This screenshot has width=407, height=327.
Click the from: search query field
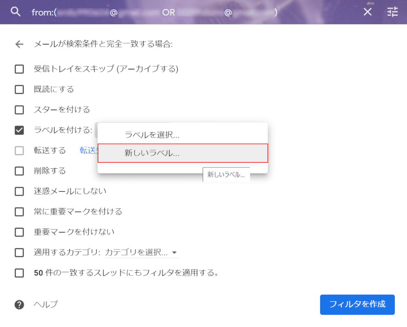tap(154, 12)
